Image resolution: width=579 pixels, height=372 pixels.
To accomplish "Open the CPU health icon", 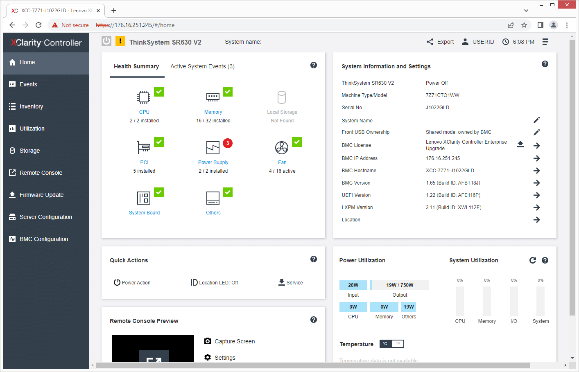I will click(144, 97).
